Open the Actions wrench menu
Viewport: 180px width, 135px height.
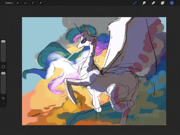17,3
